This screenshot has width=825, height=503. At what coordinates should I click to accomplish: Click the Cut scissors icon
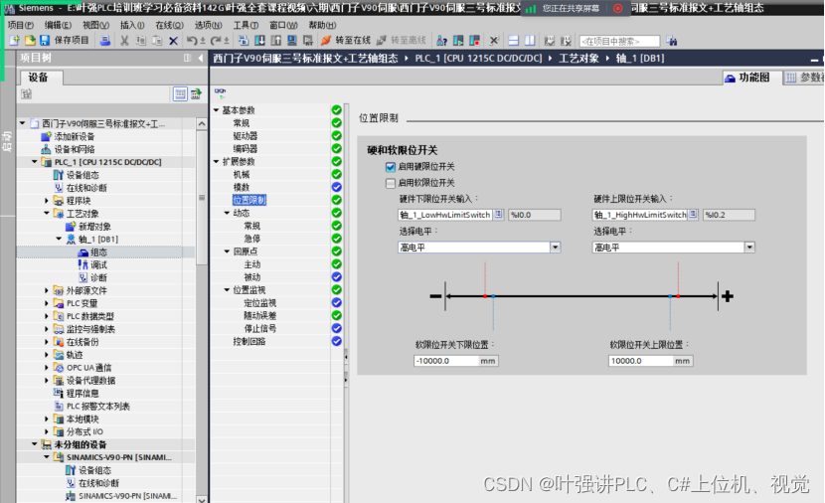(x=124, y=41)
